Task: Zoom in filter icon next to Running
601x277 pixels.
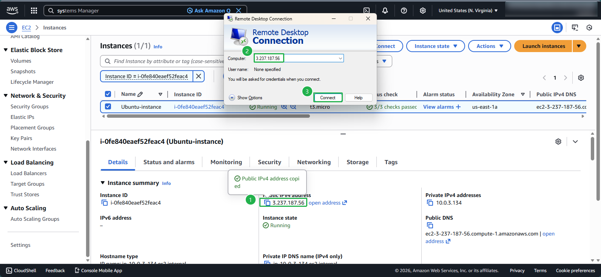Action: [x=284, y=107]
